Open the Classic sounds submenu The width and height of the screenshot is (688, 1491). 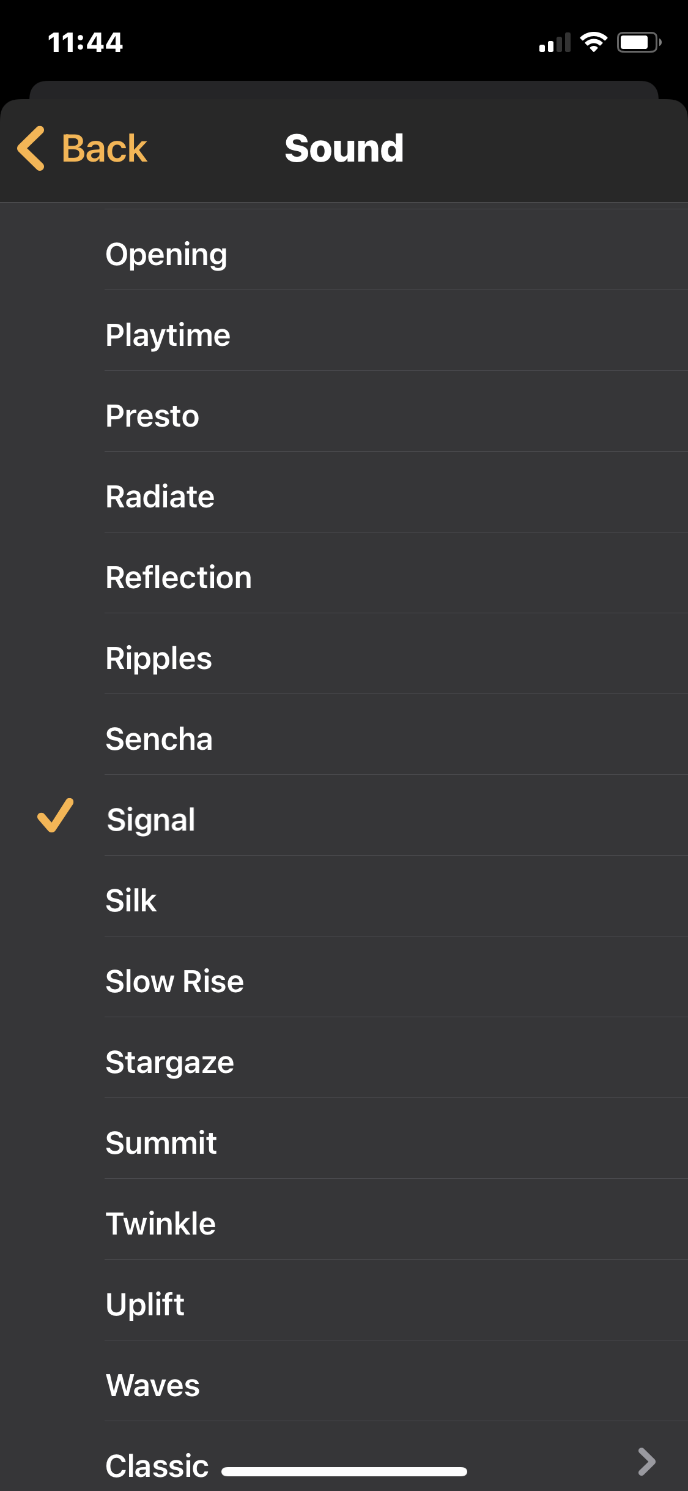click(157, 1465)
